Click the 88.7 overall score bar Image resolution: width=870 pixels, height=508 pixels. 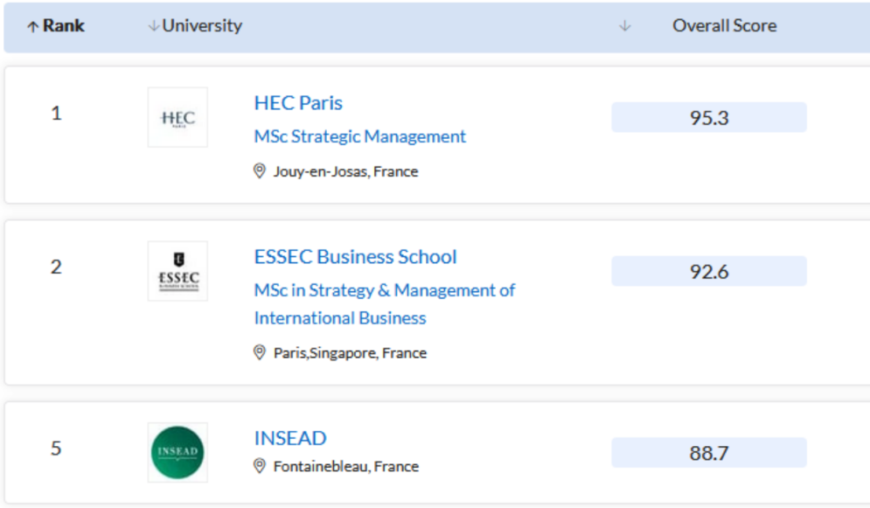[x=708, y=453]
